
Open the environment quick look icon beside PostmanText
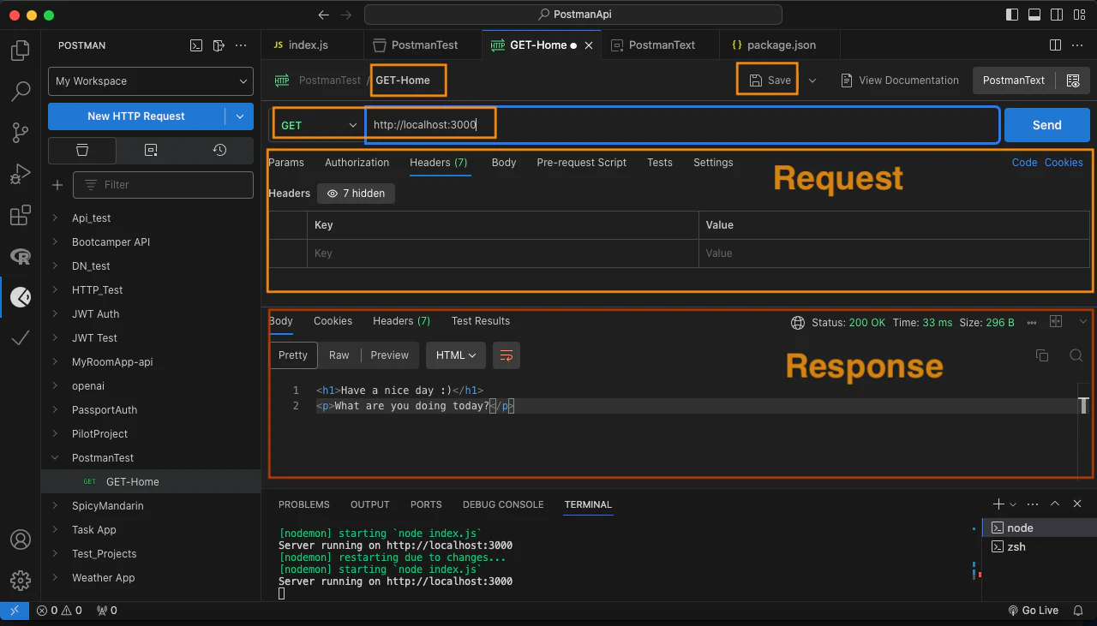click(1073, 80)
